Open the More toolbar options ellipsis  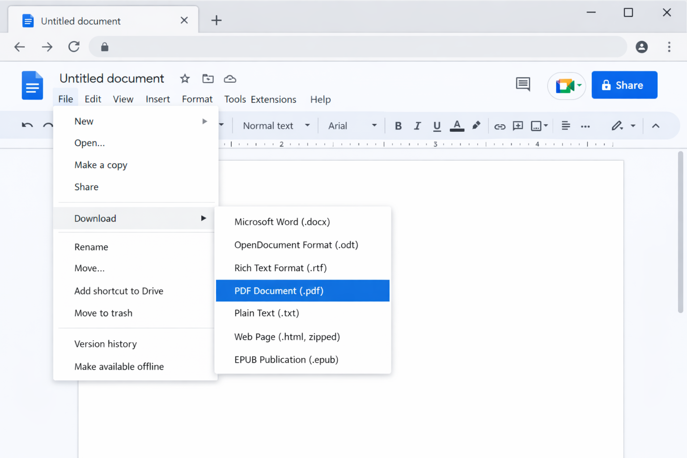[x=585, y=127]
